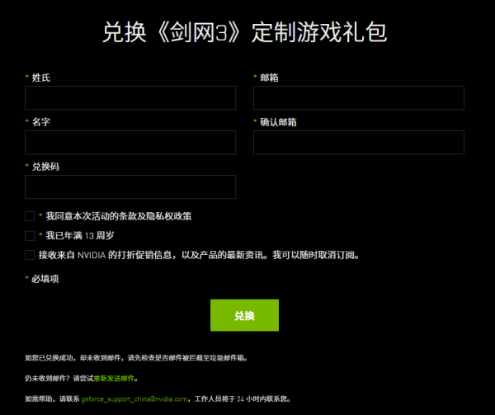This screenshot has width=495, height=415.
Task: Click the 兑换码 label text above the field
Action: tap(45, 167)
